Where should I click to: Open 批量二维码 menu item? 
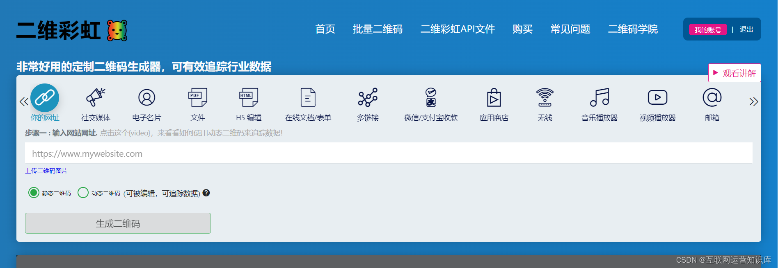378,29
